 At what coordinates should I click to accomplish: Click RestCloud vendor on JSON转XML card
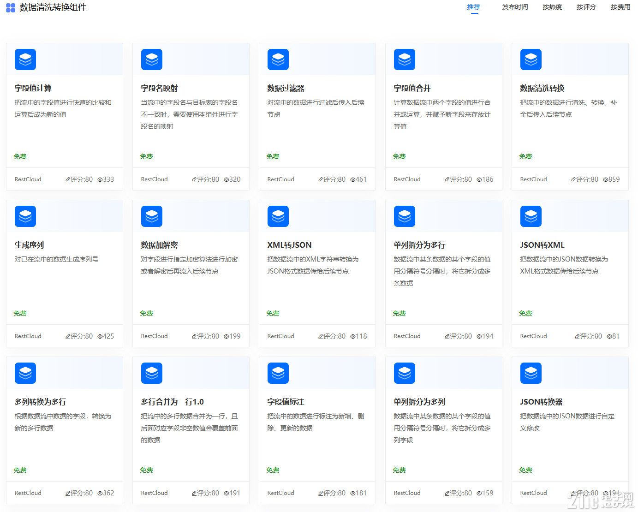[533, 336]
